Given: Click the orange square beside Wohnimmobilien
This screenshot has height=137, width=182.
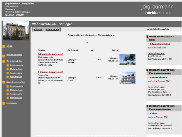Looking at the screenshot, I should coord(4,61).
